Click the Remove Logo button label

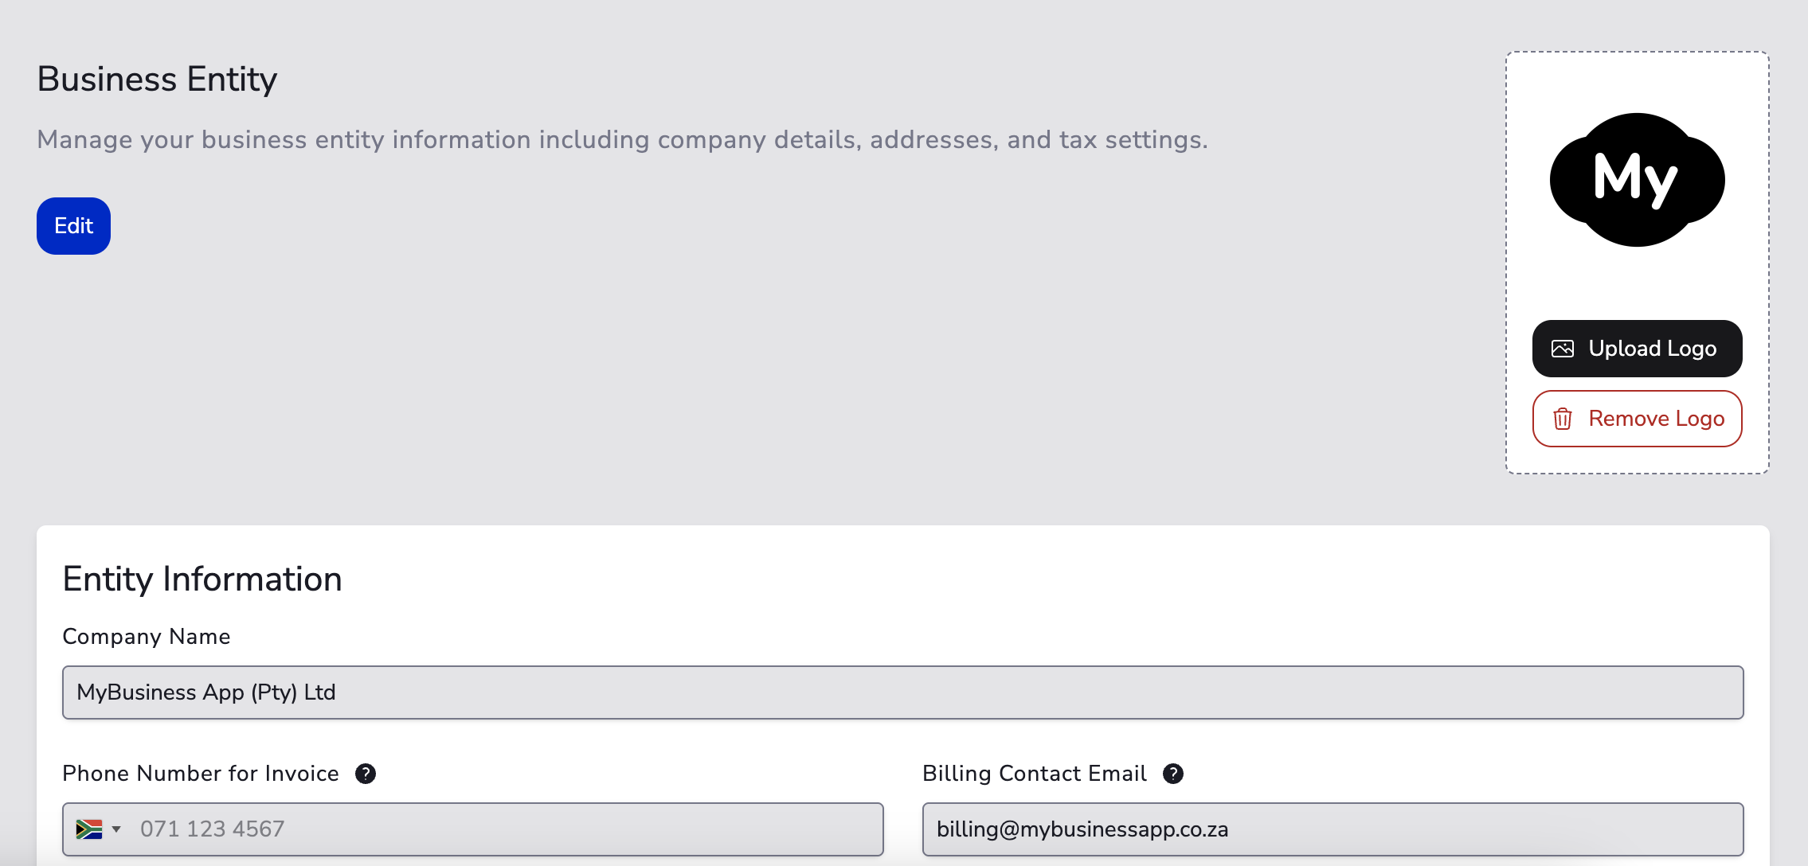(x=1656, y=419)
